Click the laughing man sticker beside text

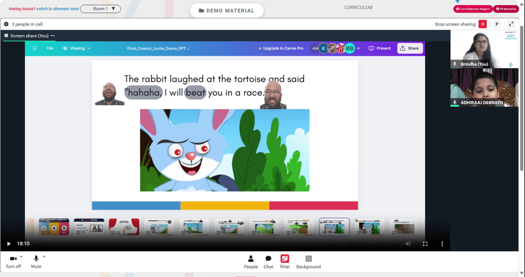point(110,94)
